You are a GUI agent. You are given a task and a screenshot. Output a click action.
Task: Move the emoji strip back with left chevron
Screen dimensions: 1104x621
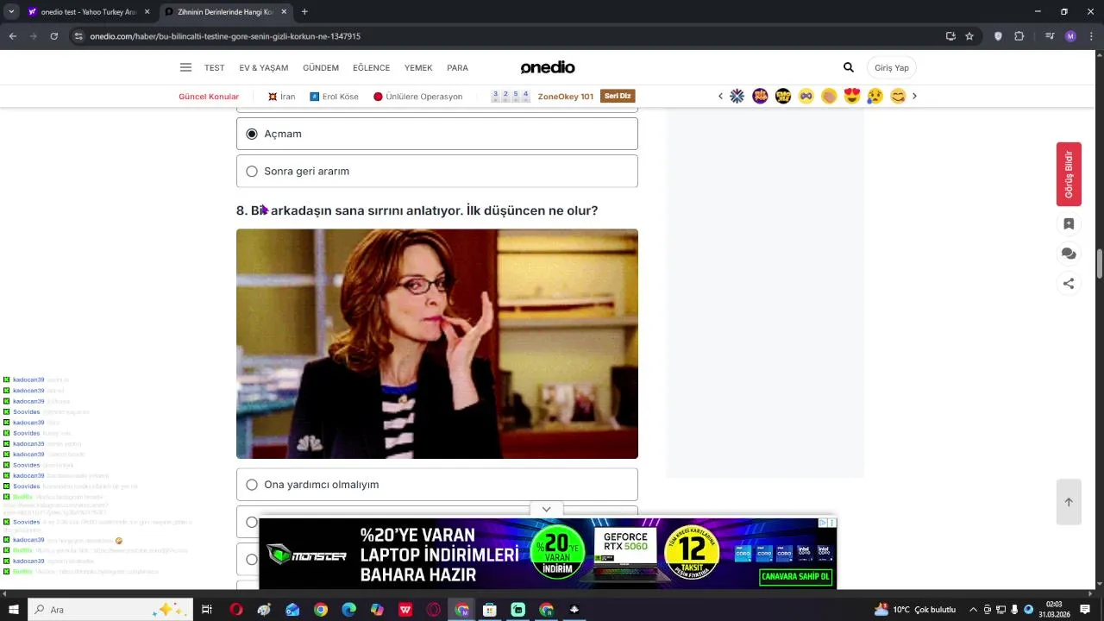coord(720,96)
